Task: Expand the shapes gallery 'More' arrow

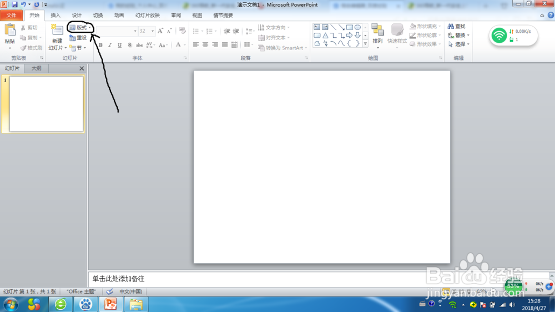Action: click(x=365, y=43)
